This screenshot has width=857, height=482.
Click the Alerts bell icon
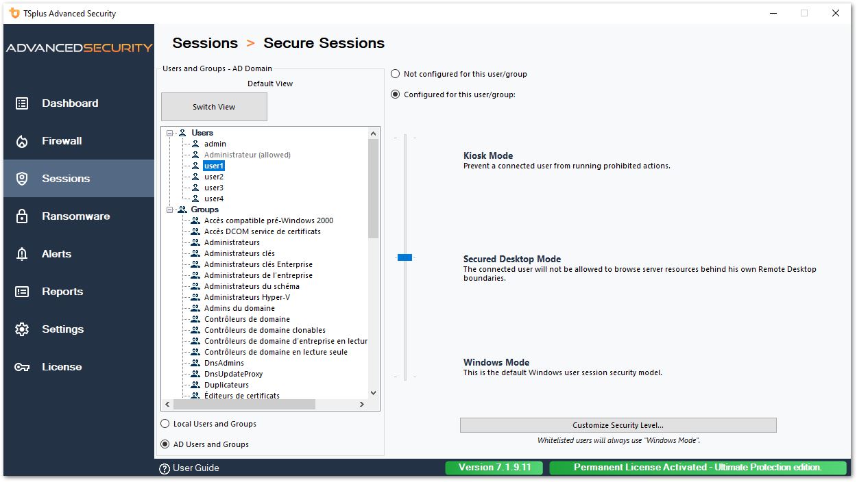(22, 254)
